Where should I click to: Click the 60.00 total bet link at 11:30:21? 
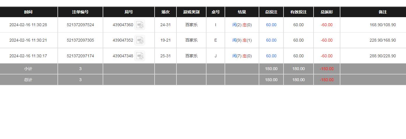pos(271,40)
